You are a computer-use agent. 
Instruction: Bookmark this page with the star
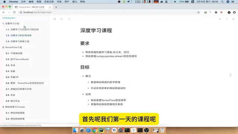(x=198, y=12)
